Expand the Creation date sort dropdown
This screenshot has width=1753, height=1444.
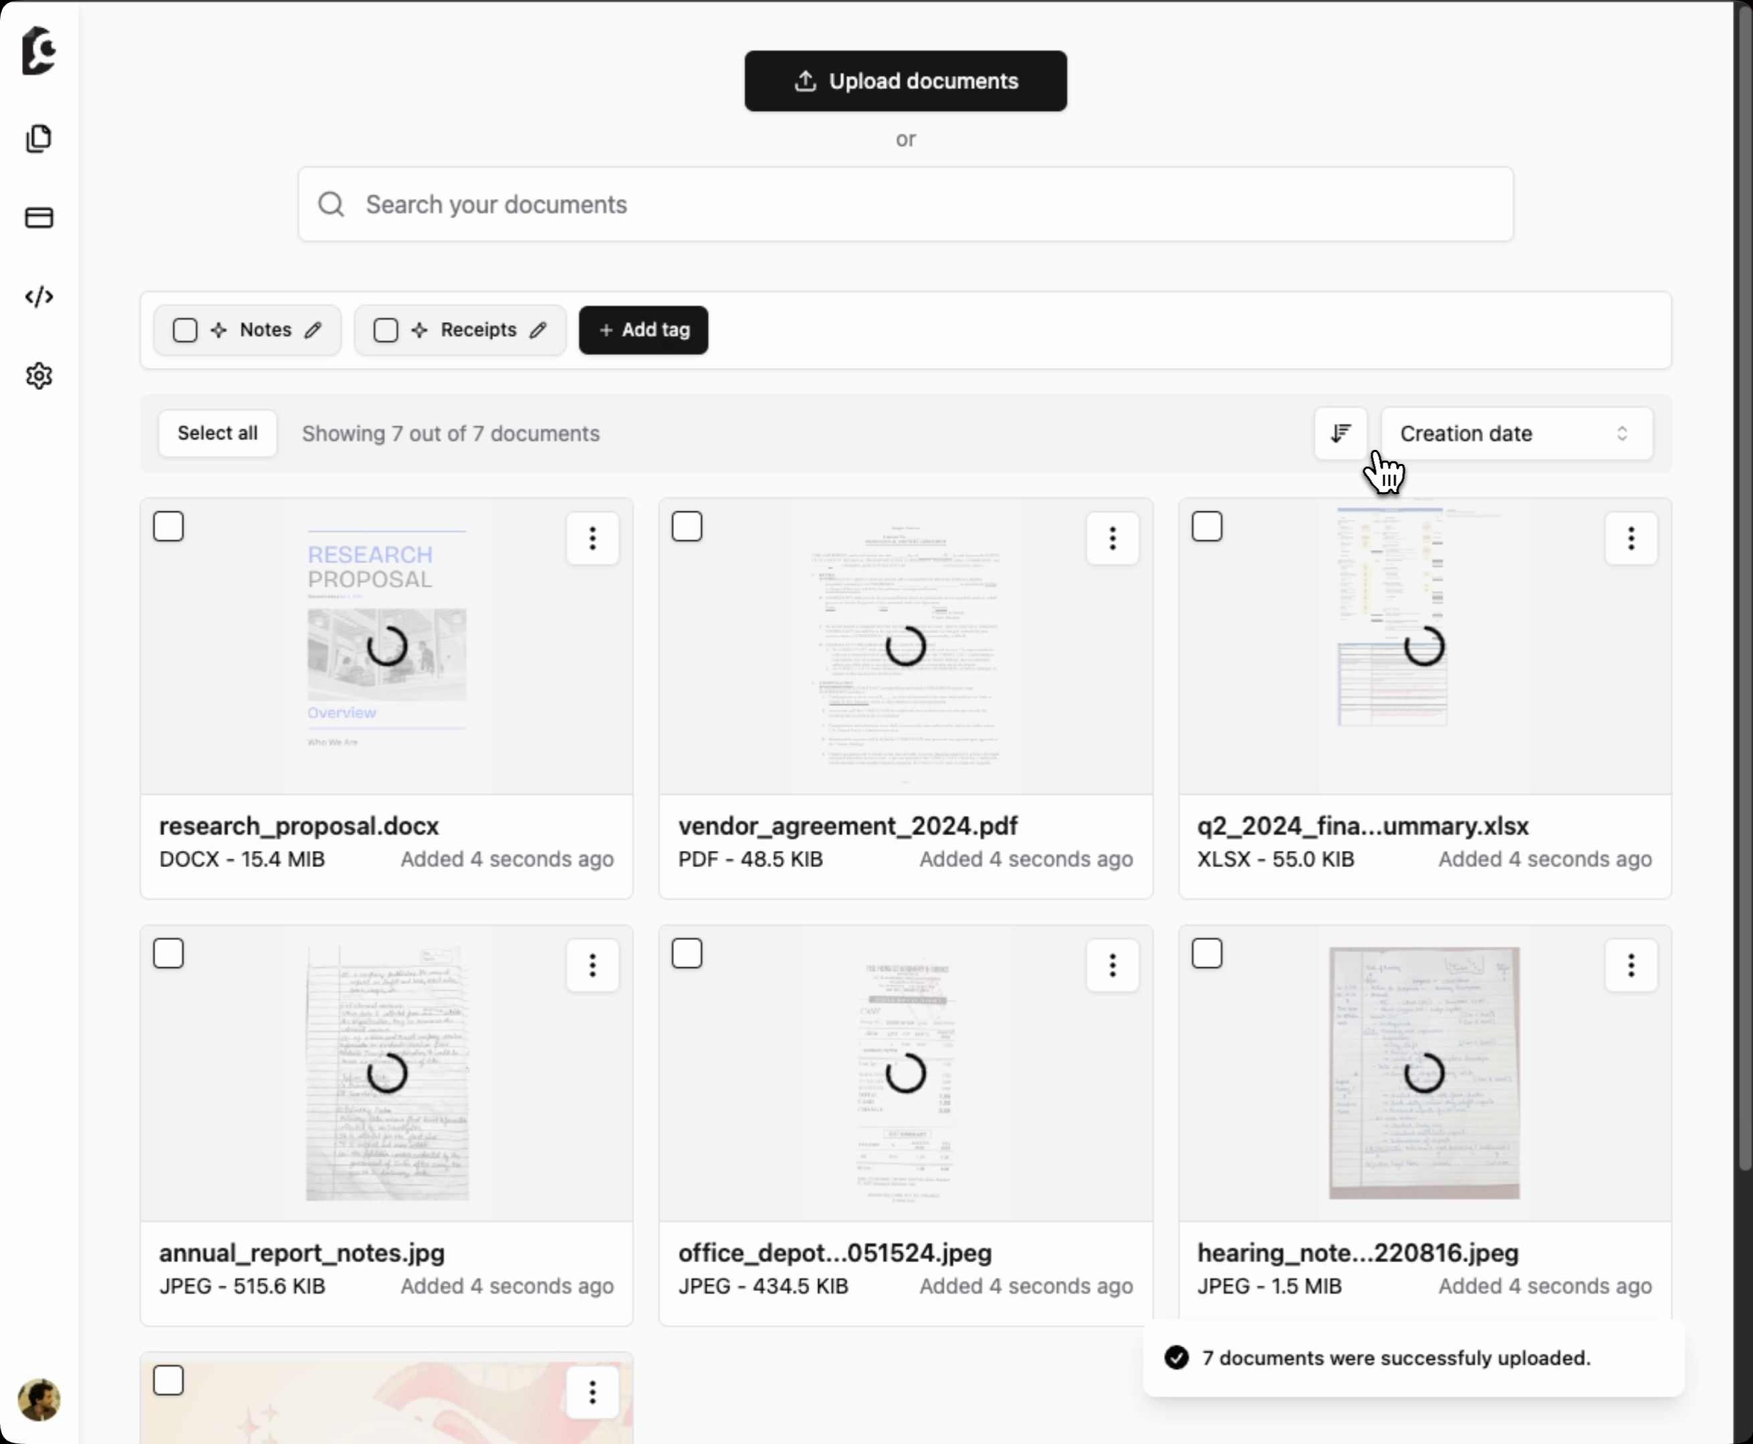(x=1516, y=433)
